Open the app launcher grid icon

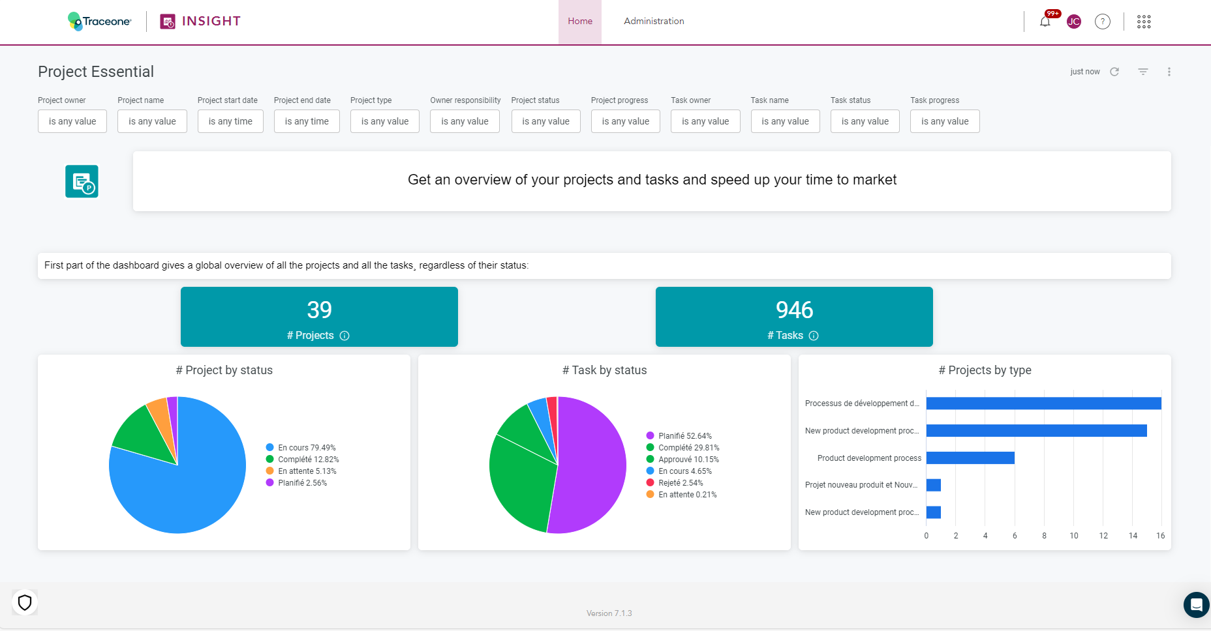tap(1144, 22)
